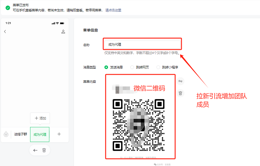
Task: Click the 仅支持中英文和数字 hint text
Action: [x=142, y=53]
